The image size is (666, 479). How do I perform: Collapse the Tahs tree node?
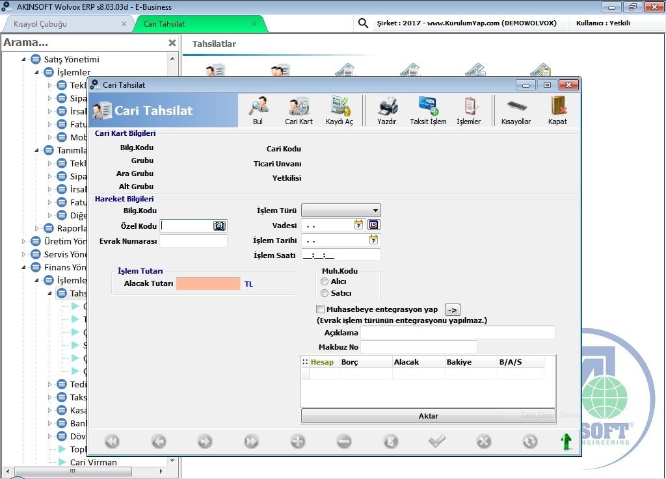tap(49, 293)
